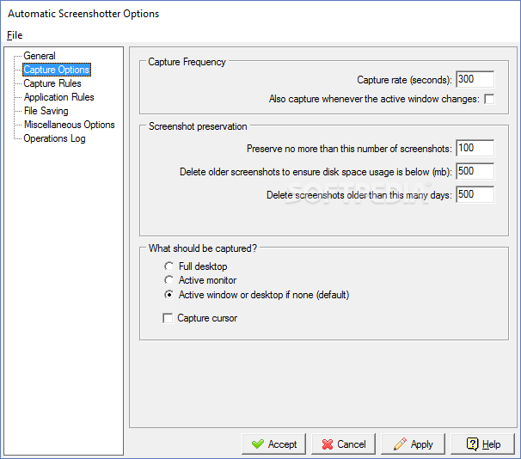
Task: Click the Accept button
Action: pyautogui.click(x=273, y=444)
